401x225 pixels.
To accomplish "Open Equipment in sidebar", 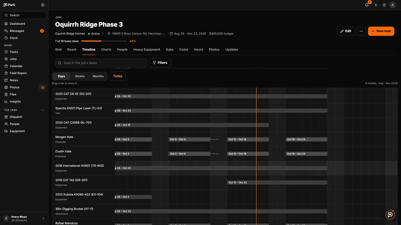I will (24, 131).
